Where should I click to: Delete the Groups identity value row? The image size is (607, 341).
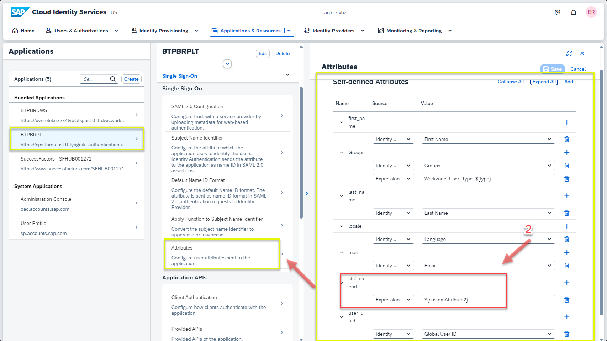coord(567,166)
